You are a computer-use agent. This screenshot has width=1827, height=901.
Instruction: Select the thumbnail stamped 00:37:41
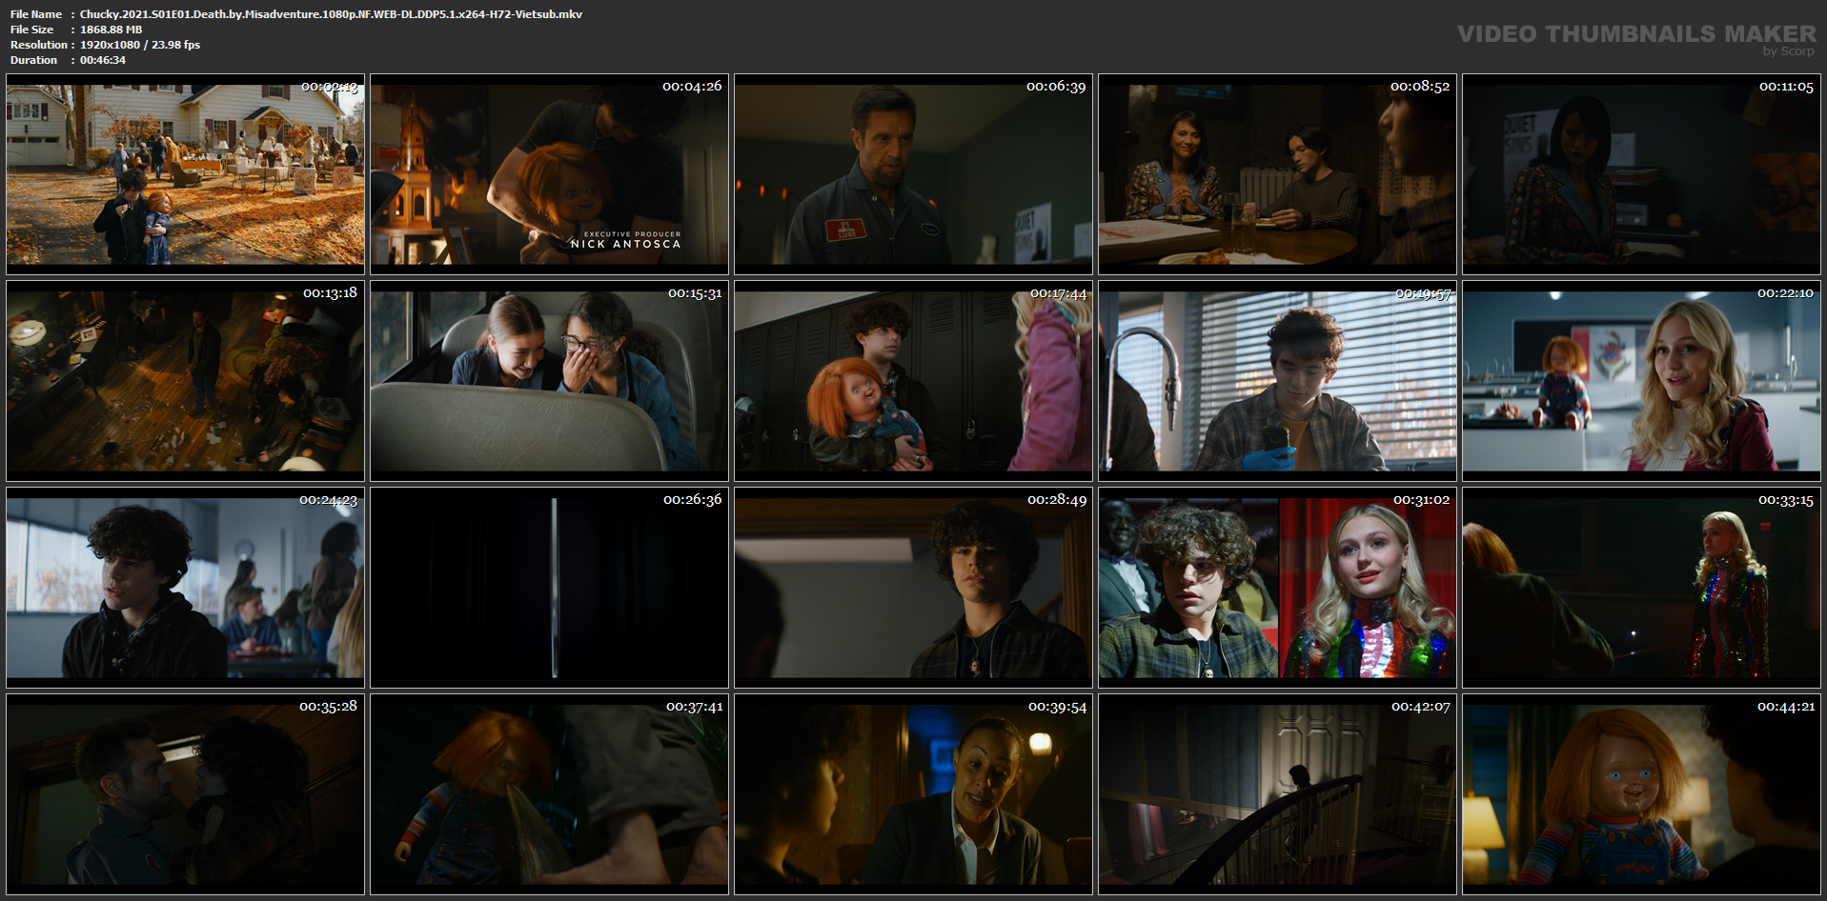click(549, 794)
